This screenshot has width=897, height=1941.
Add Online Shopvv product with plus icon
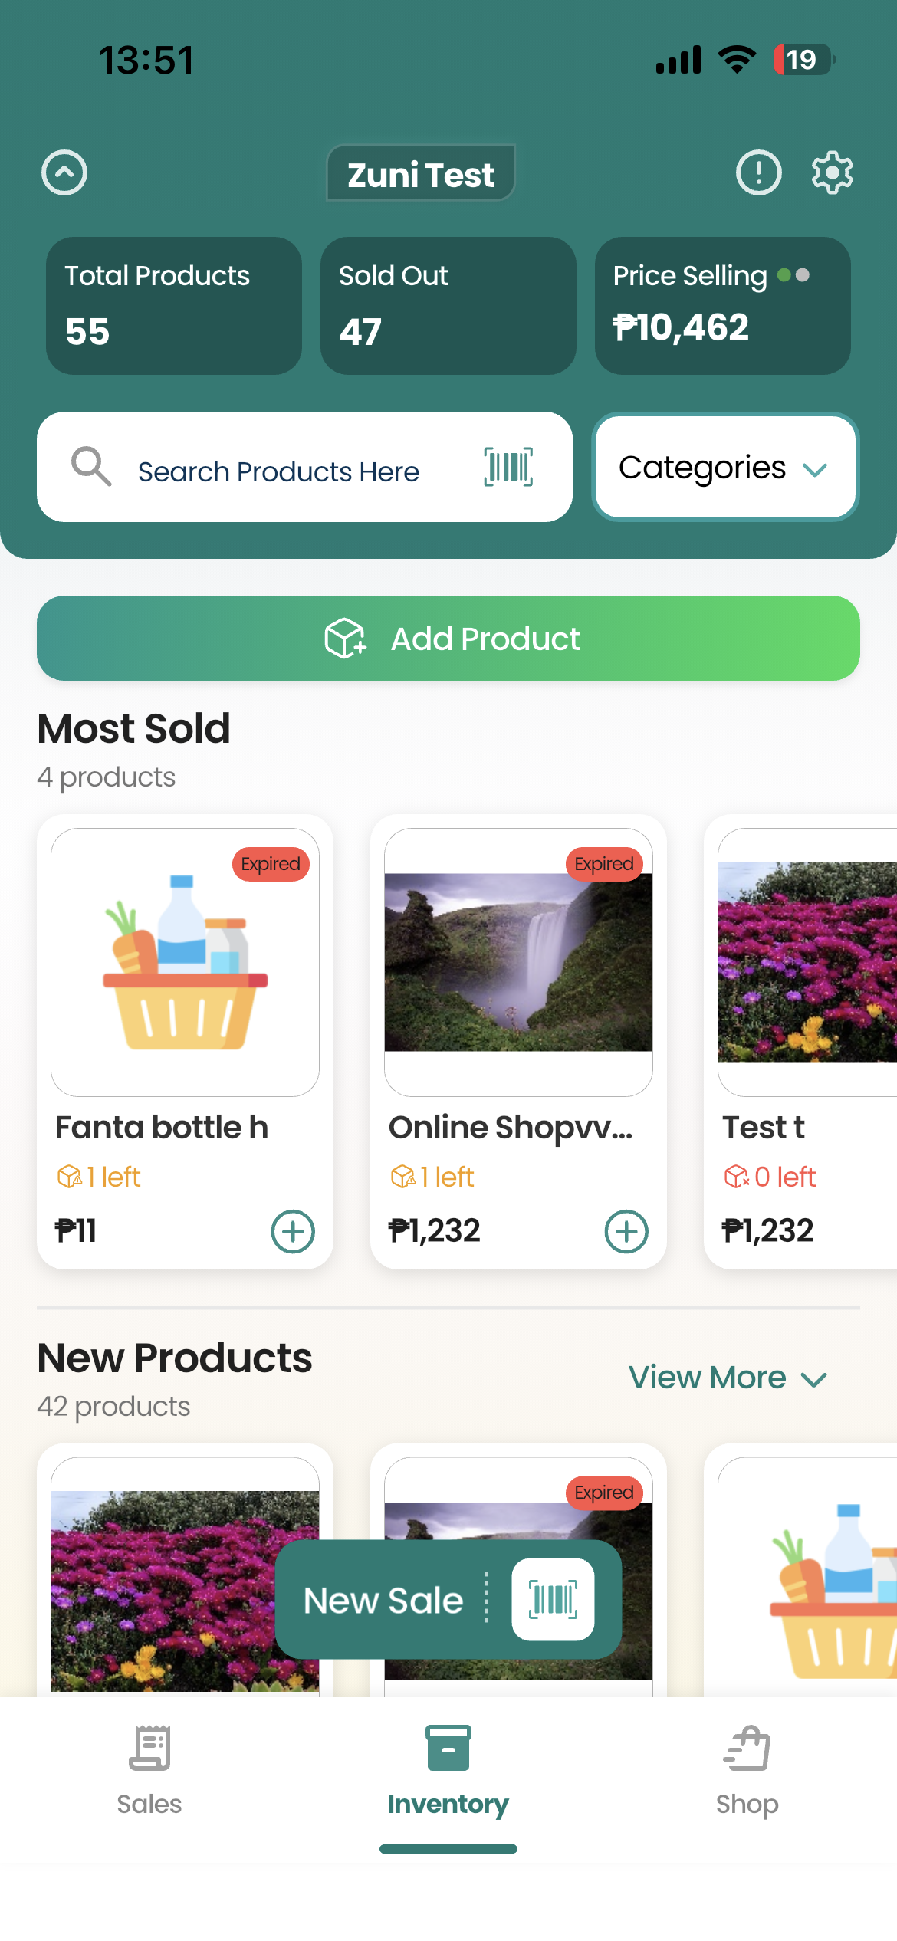tap(626, 1231)
